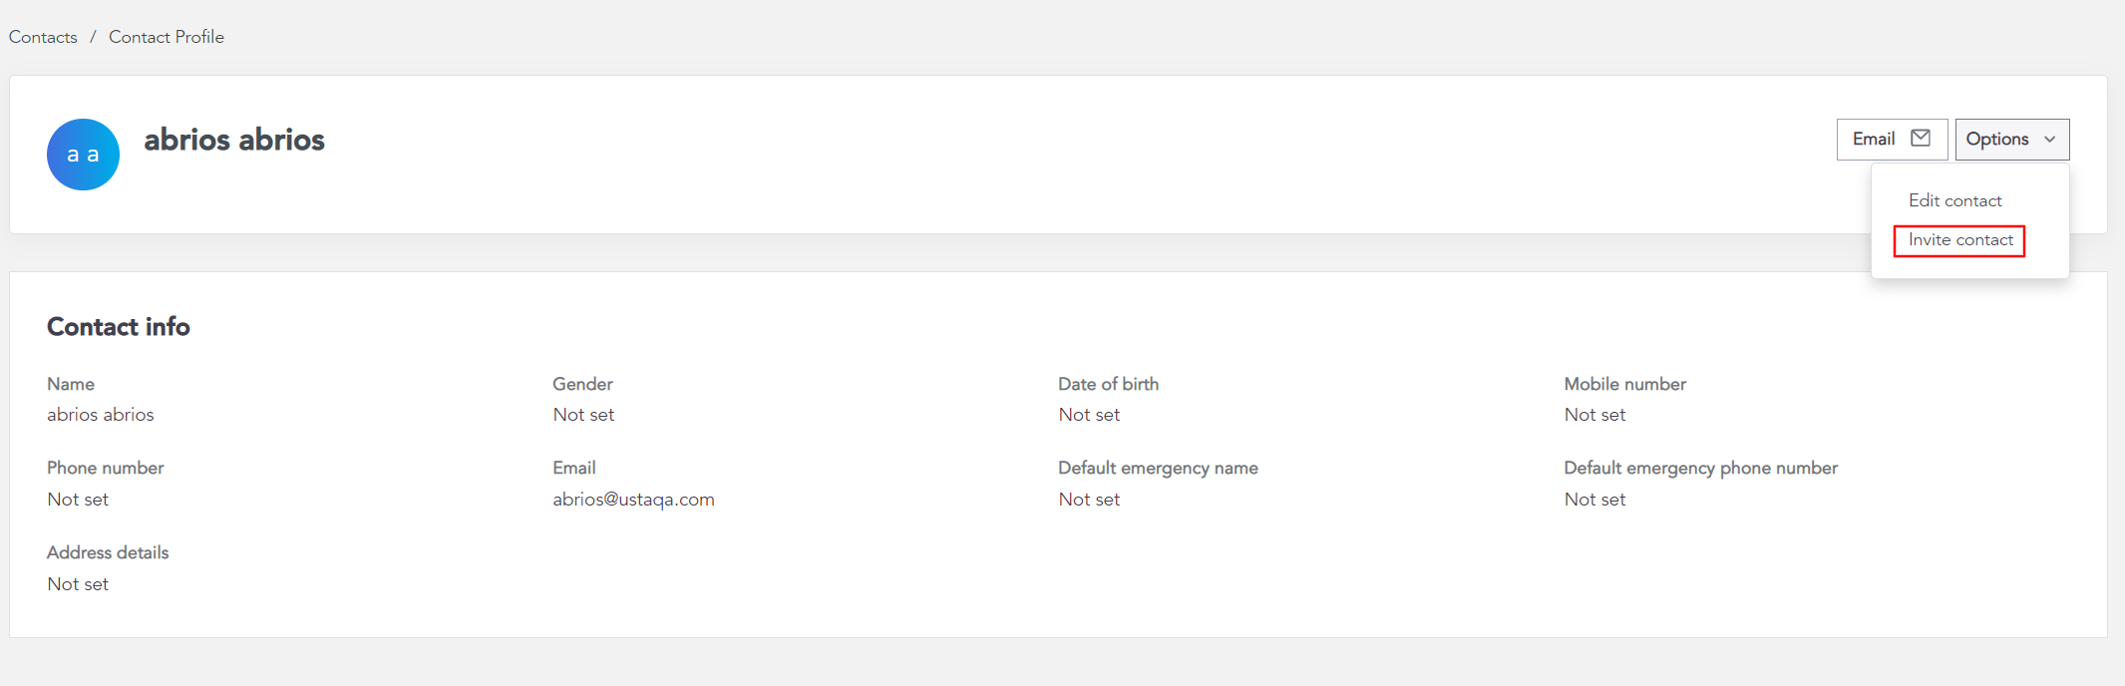This screenshot has height=686, width=2125.
Task: Click the 'a a' avatar circle
Action: [x=84, y=155]
